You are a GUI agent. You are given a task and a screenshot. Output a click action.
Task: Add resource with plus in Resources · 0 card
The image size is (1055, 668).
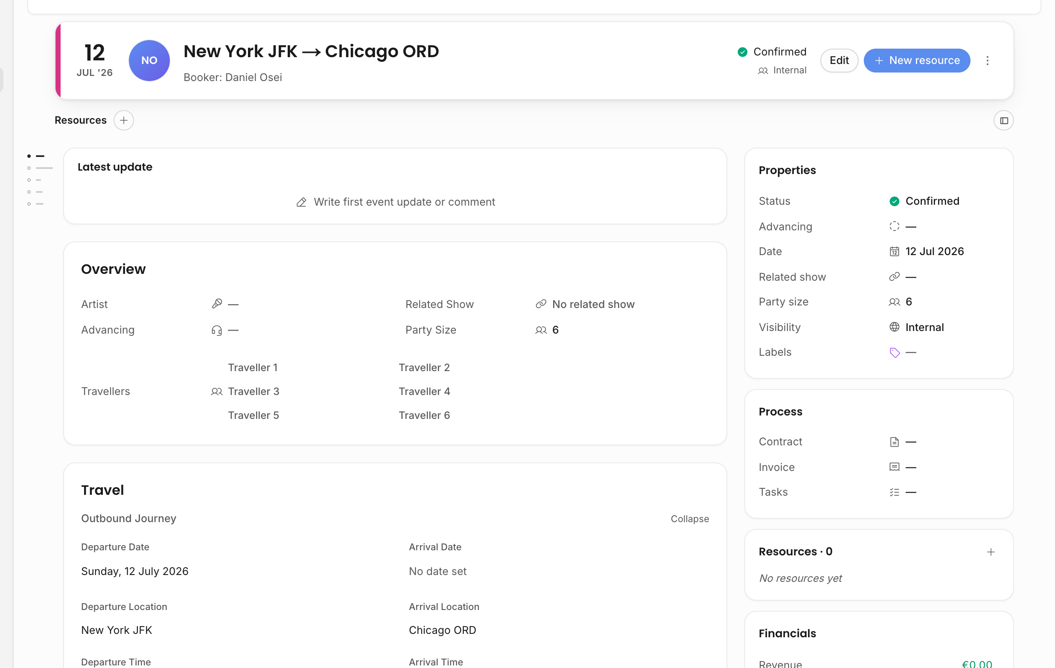click(991, 552)
